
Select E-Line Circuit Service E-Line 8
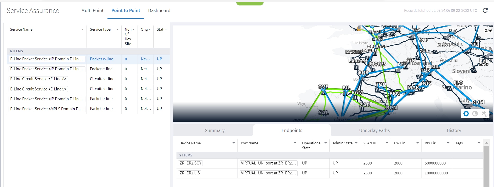38,79
